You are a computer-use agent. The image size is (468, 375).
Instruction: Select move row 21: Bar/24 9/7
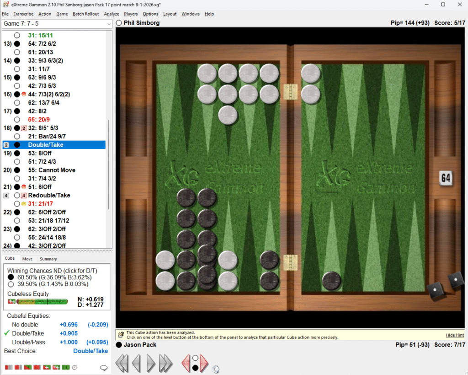54,136
